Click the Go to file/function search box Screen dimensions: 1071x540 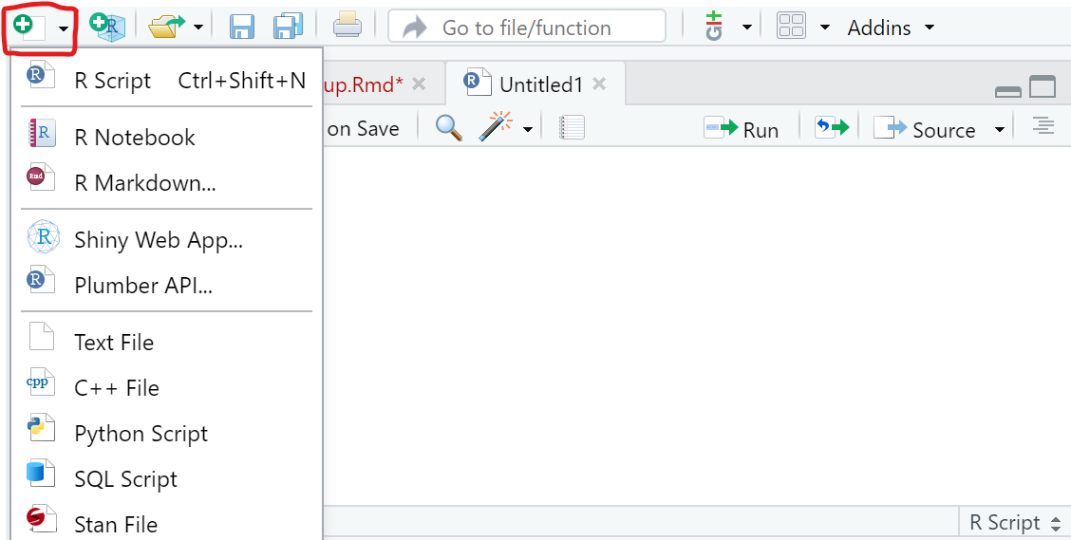coord(527,28)
